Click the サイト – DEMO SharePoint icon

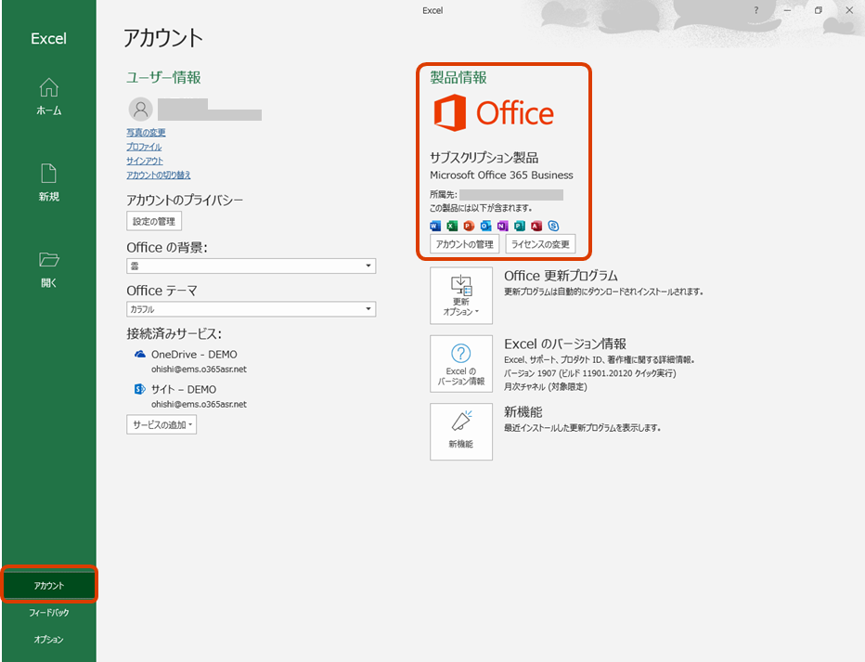(139, 389)
